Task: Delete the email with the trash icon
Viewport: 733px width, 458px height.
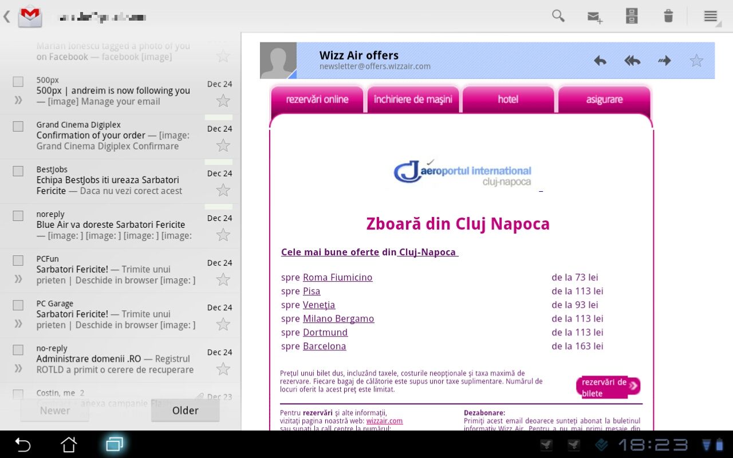Action: coord(668,16)
